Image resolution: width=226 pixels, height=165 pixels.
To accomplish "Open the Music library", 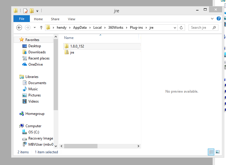I will click(33, 89).
